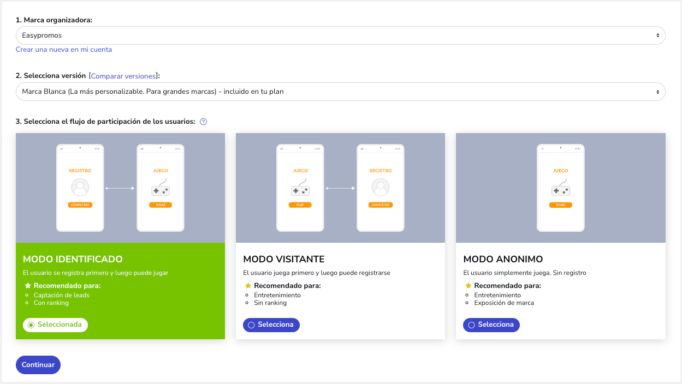The width and height of the screenshot is (682, 384).
Task: Click Crear una nueva en mi cuenta
Action: pos(64,50)
